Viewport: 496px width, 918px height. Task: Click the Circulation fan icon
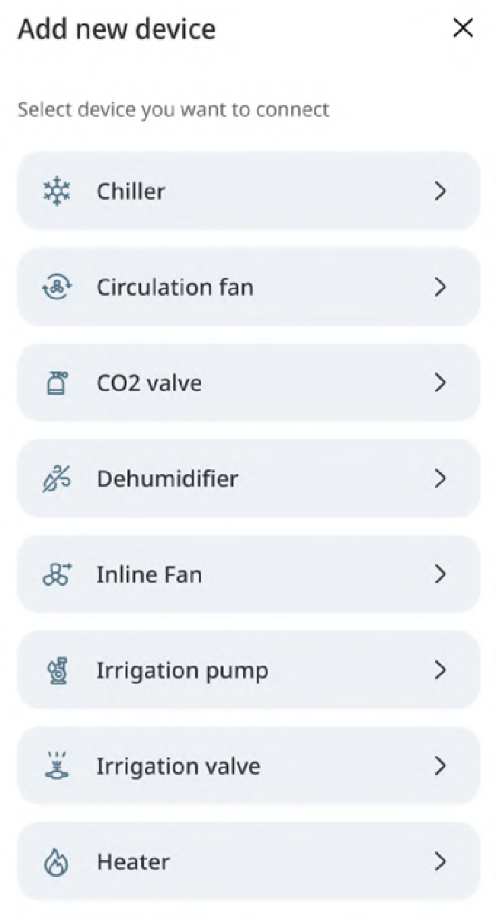pyautogui.click(x=57, y=288)
